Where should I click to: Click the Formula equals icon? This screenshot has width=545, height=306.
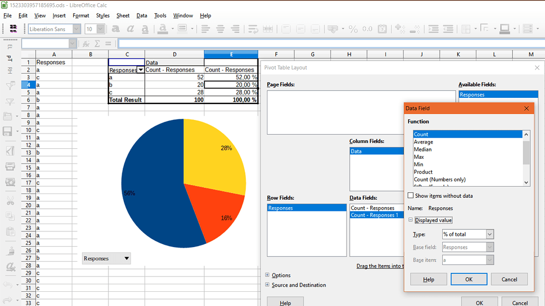pos(108,44)
